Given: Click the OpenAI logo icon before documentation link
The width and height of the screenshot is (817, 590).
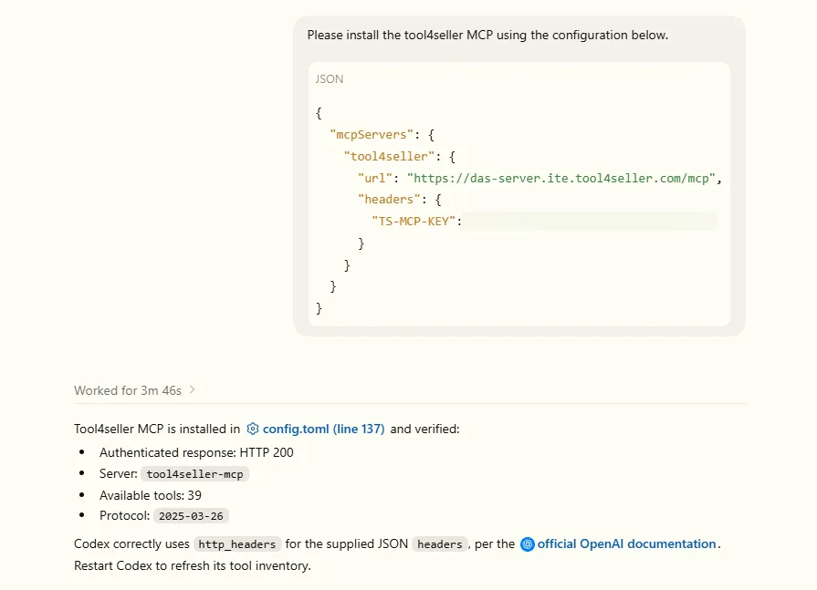Looking at the screenshot, I should point(528,544).
